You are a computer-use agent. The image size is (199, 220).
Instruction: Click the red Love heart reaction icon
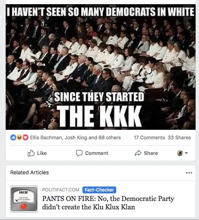25,138
